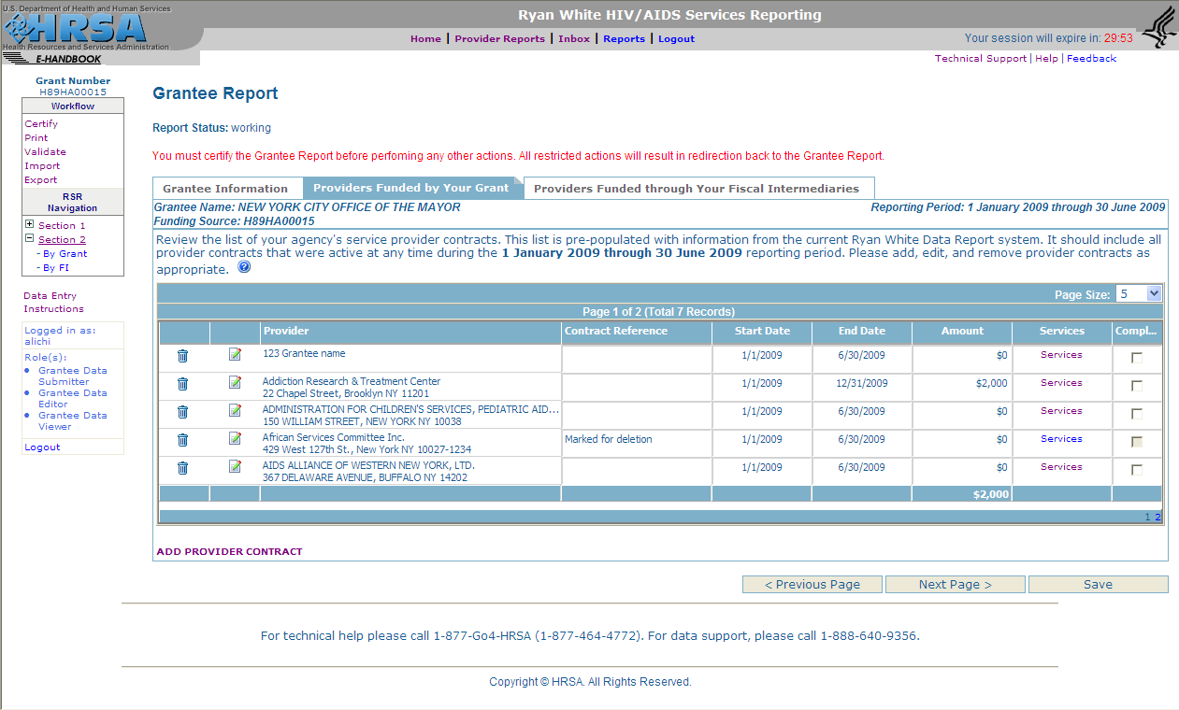Open the E-HANDBOOK icon link
This screenshot has height=710, width=1179.
coord(56,59)
